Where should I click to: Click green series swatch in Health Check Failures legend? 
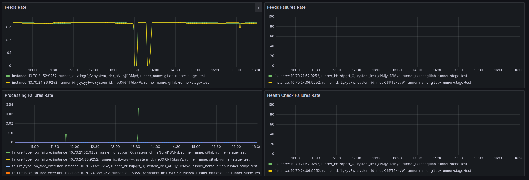(270, 164)
